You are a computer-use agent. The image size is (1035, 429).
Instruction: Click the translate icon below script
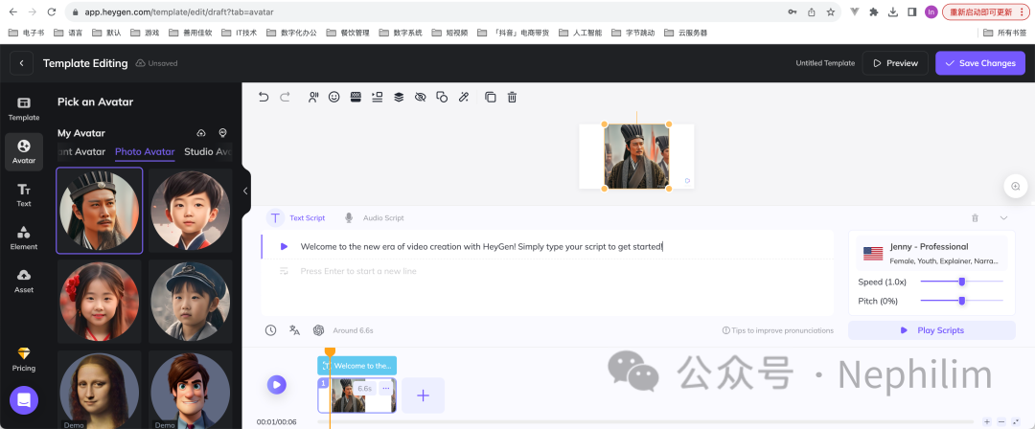coord(294,330)
